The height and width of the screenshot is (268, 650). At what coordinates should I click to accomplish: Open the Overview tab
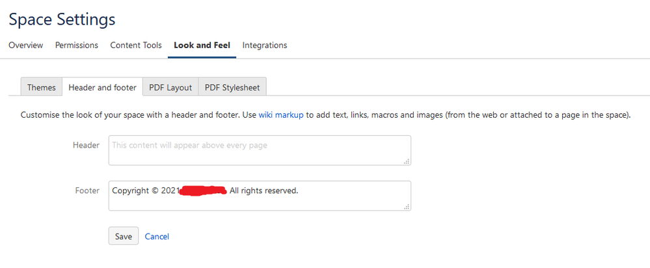pos(25,46)
